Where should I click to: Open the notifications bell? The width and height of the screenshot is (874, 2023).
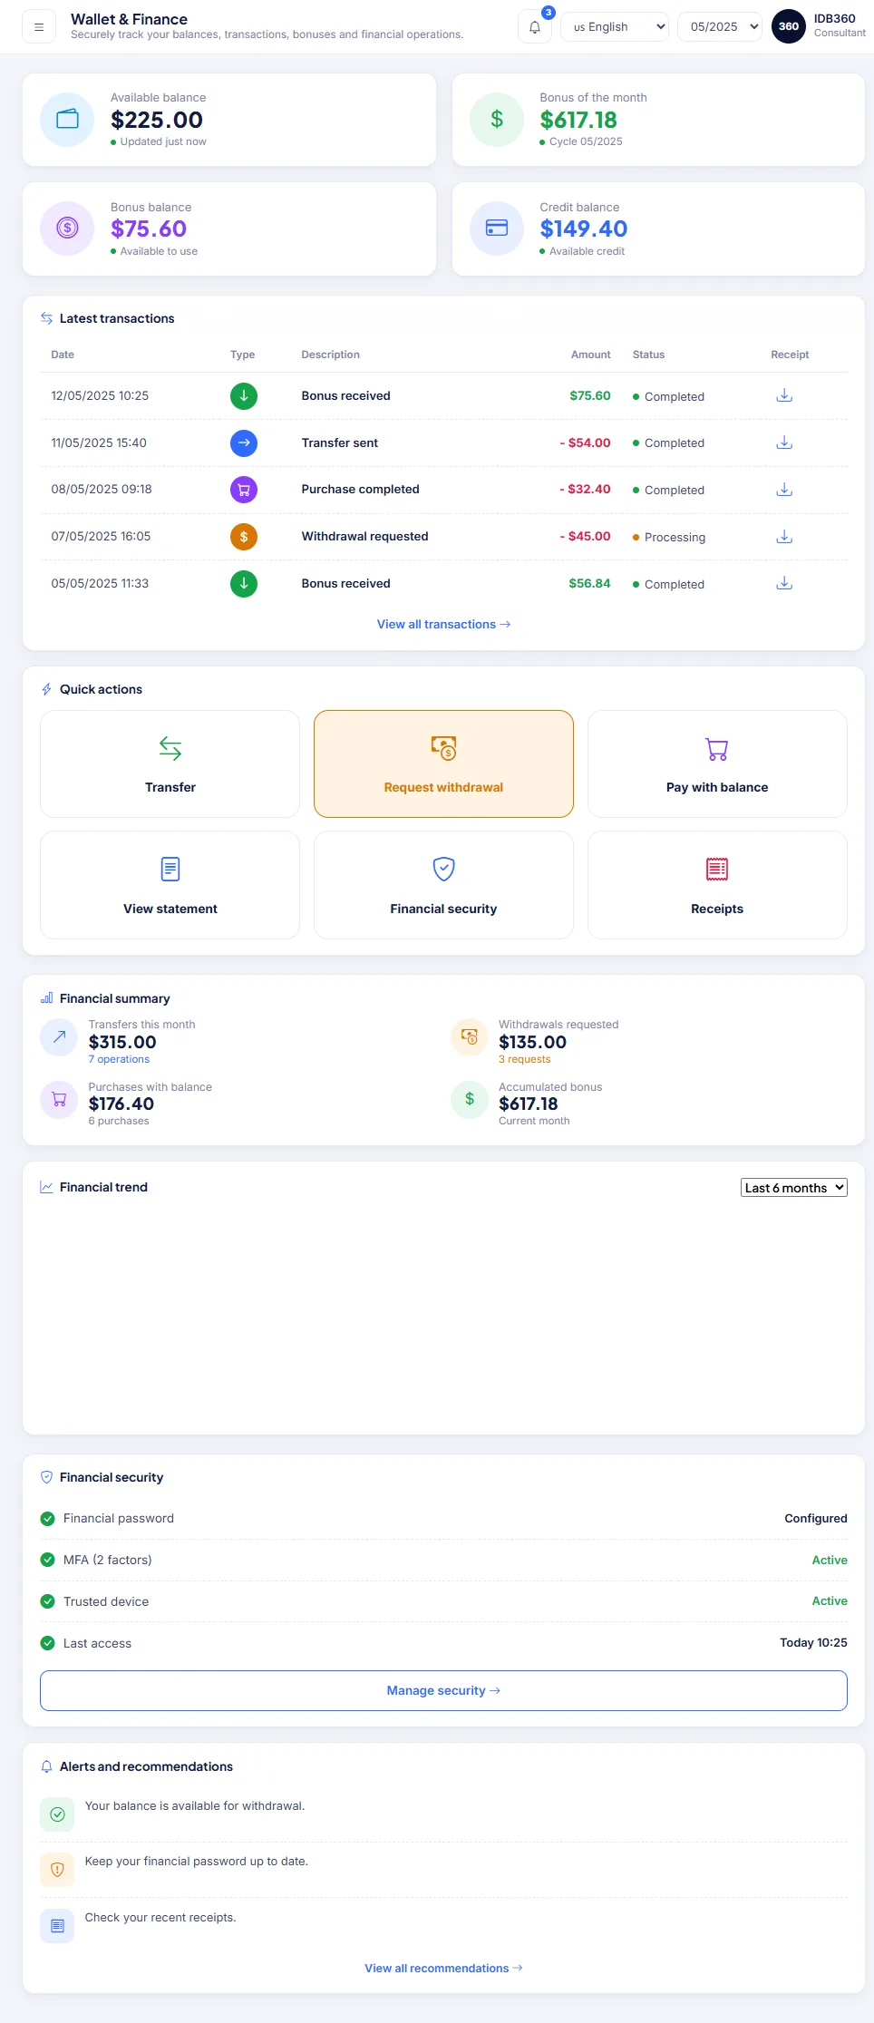pos(535,27)
